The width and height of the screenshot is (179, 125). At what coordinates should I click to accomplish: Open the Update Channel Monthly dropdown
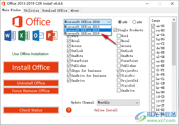tap(118, 103)
